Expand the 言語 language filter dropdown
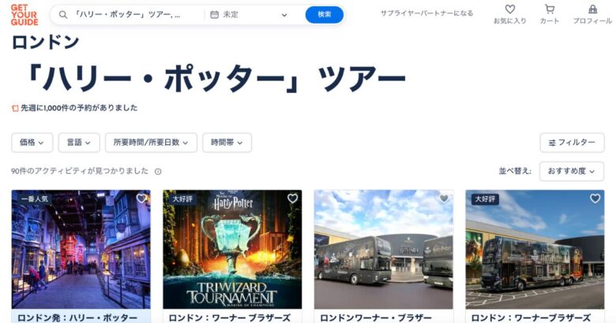This screenshot has width=616, height=323. (x=79, y=143)
